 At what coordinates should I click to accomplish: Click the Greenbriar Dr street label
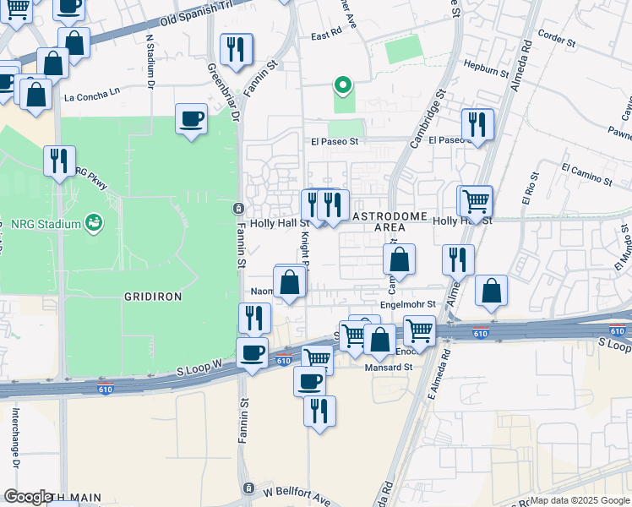coord(224,92)
